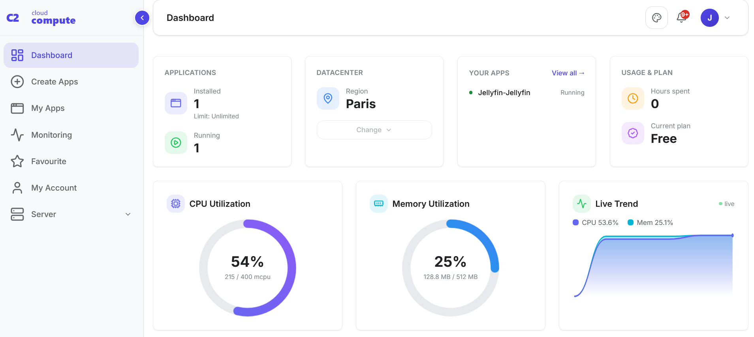Click the Monitoring pulse icon
754x337 pixels.
pos(17,135)
